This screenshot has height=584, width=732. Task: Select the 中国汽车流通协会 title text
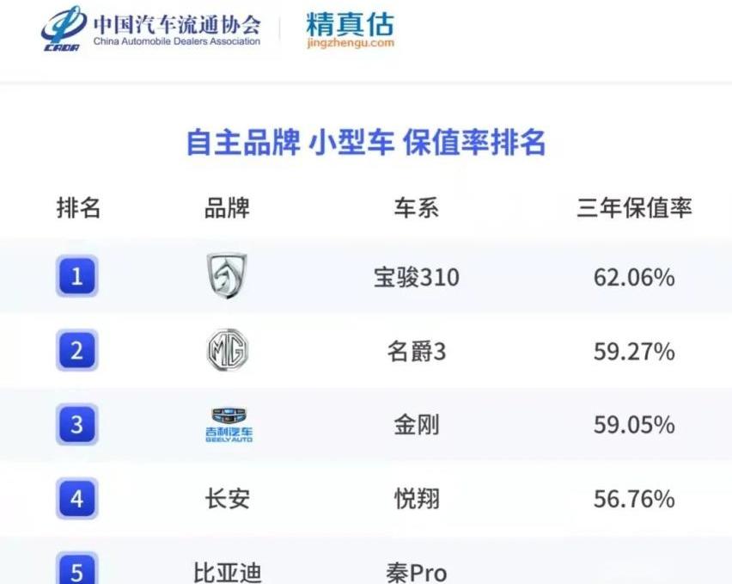point(177,24)
